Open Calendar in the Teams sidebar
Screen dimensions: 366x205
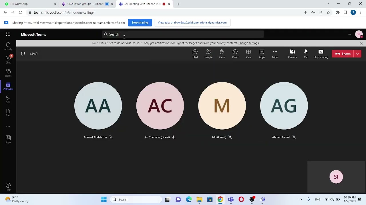click(8, 86)
